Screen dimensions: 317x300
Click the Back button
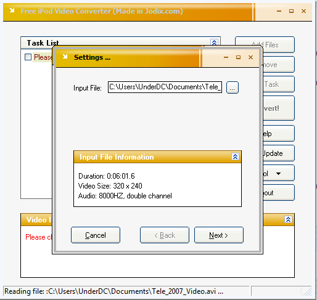pos(165,235)
